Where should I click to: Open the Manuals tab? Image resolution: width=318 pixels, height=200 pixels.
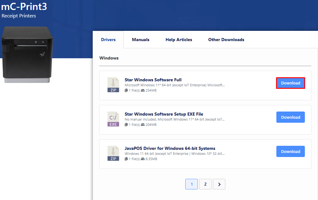click(141, 40)
